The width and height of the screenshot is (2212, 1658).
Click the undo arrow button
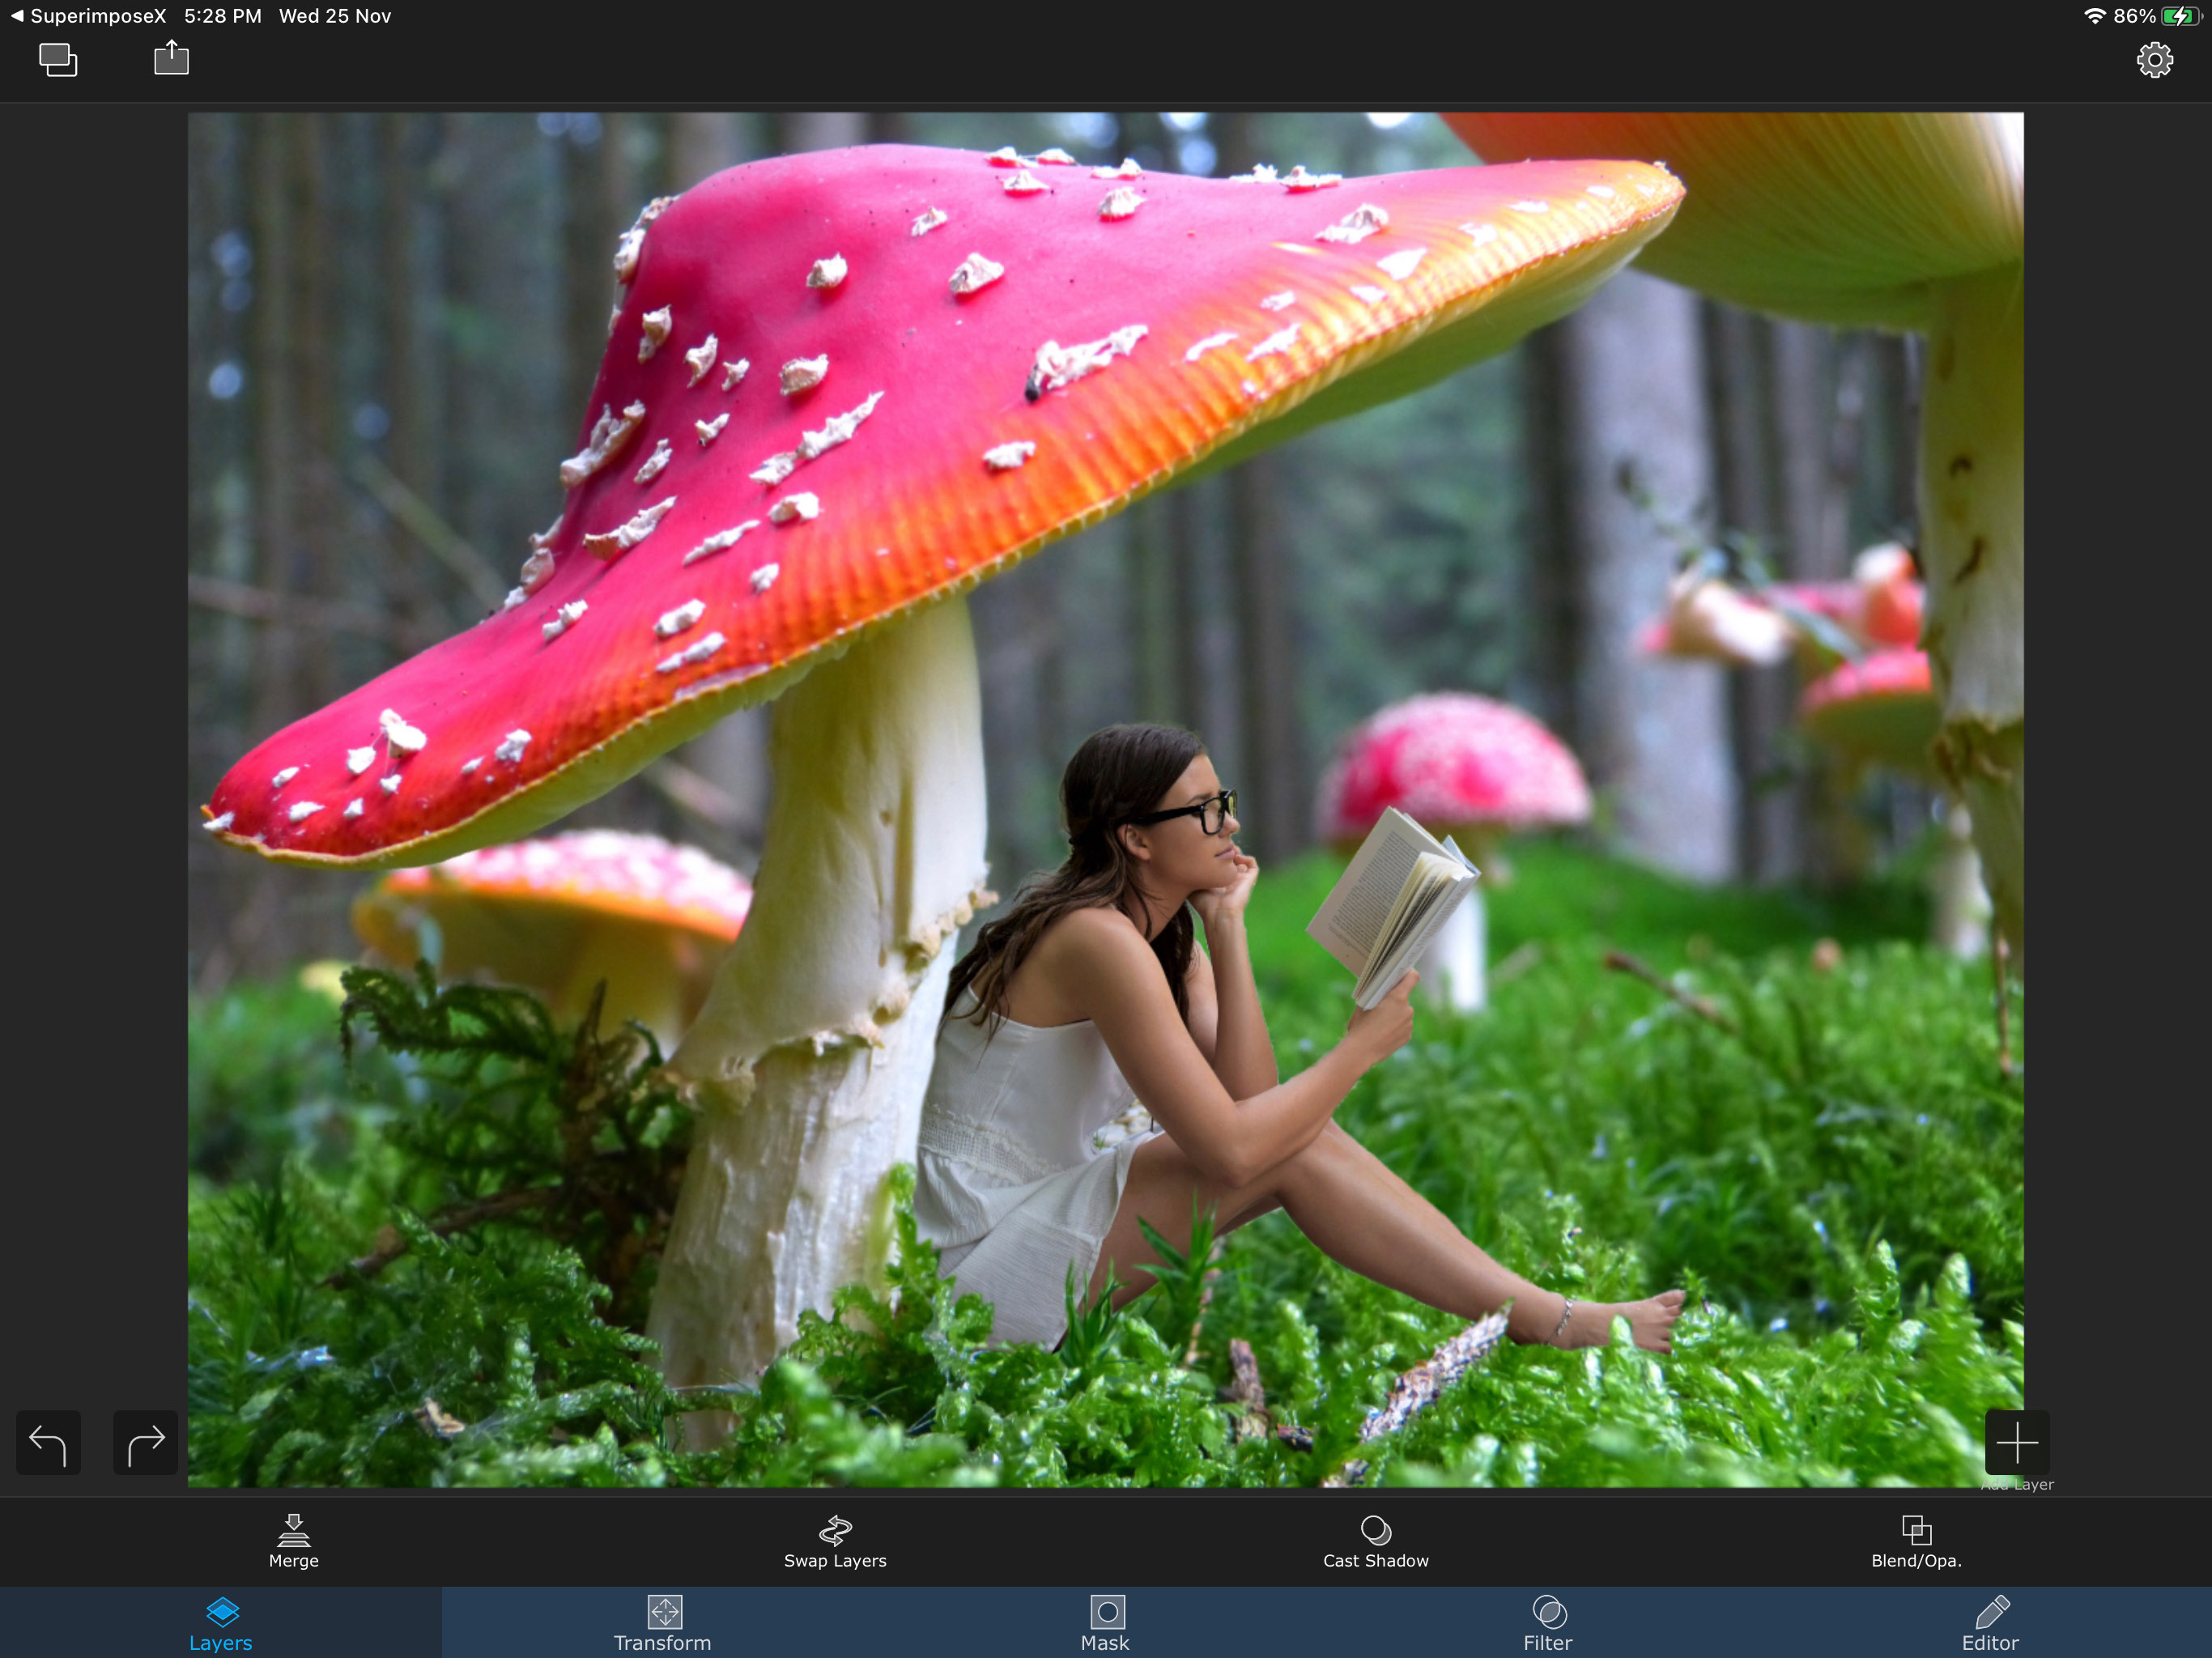coord(48,1442)
